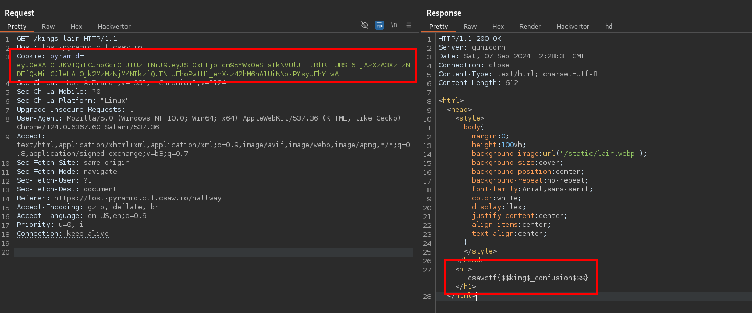
Task: Click the 'Accept-Language: en-US,en;q=0.9' header
Action: (x=82, y=216)
